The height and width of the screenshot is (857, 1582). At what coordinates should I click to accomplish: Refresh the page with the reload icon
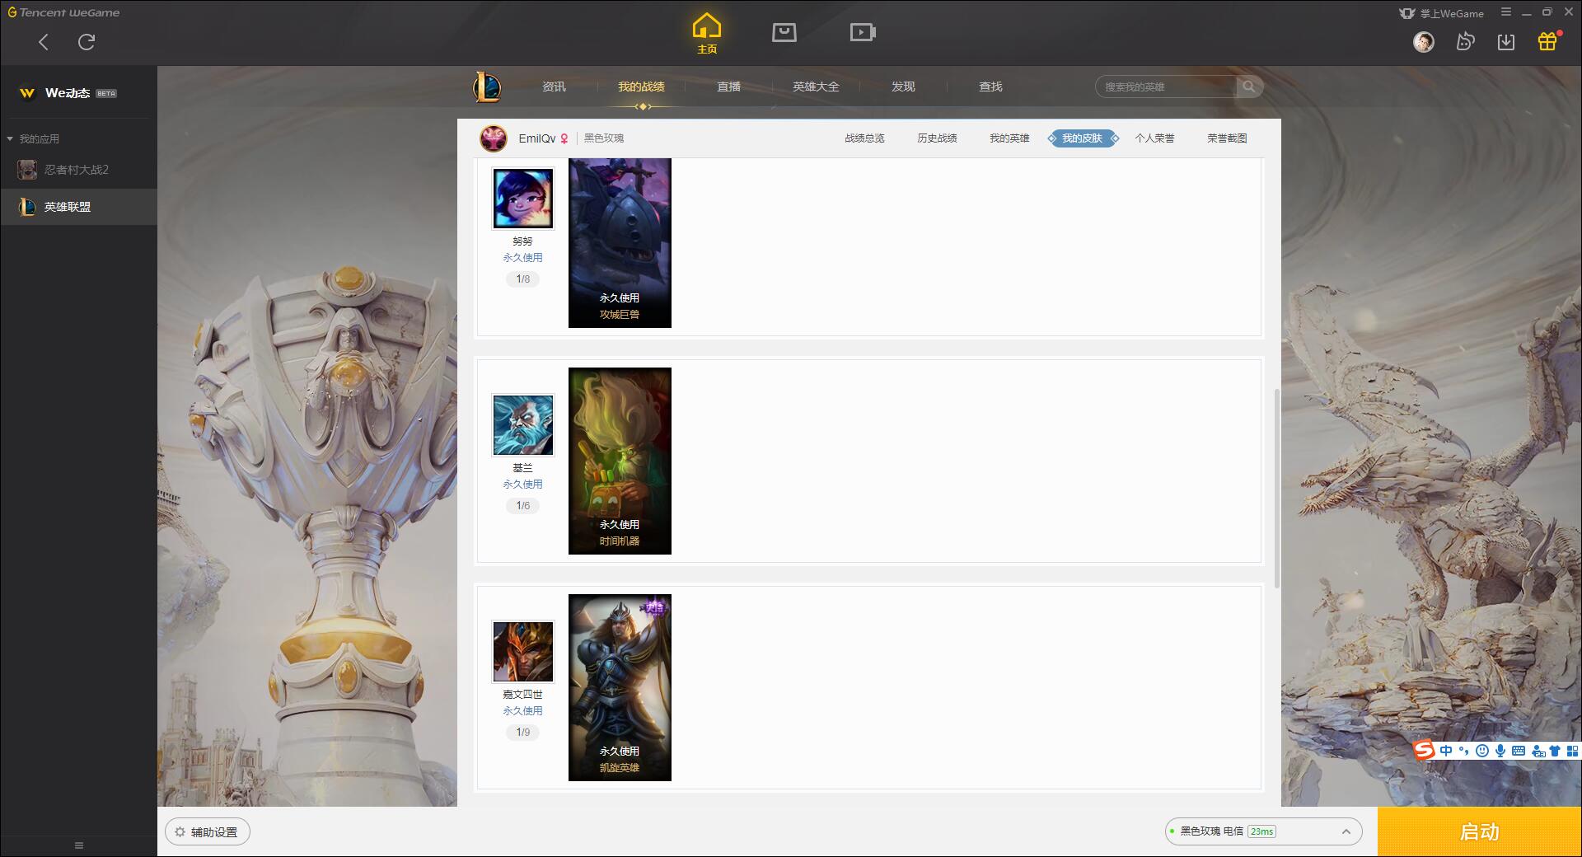[x=87, y=42]
